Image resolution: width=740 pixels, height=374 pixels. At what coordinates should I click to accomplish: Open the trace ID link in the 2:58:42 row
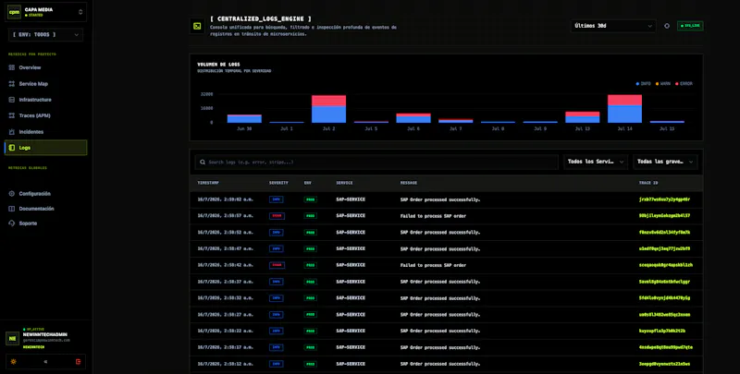click(666, 265)
